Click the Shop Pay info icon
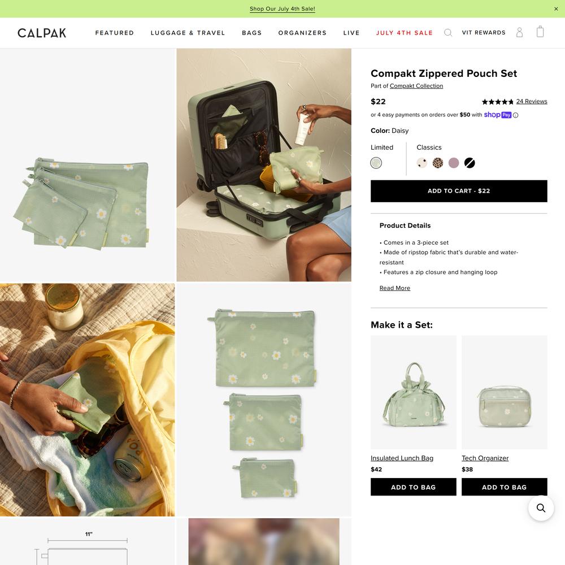Screen dimensions: 565x565 point(516,115)
